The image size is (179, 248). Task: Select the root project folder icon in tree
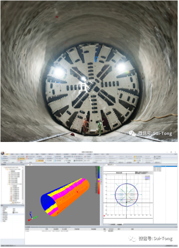(x=6, y=167)
